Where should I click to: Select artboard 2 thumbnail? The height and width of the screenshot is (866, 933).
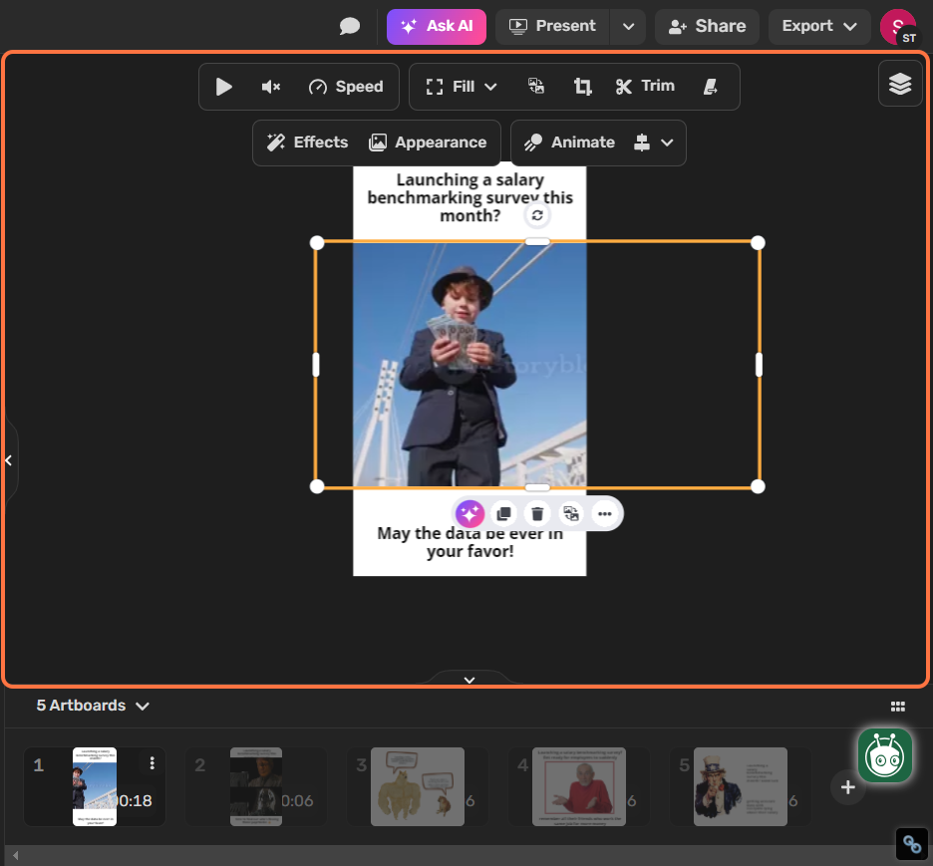pyautogui.click(x=256, y=786)
